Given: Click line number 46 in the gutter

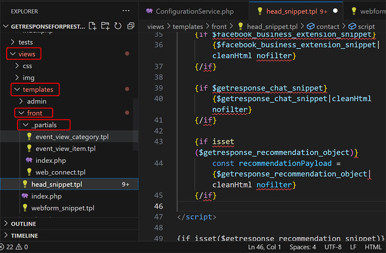Looking at the screenshot, I should click(159, 206).
